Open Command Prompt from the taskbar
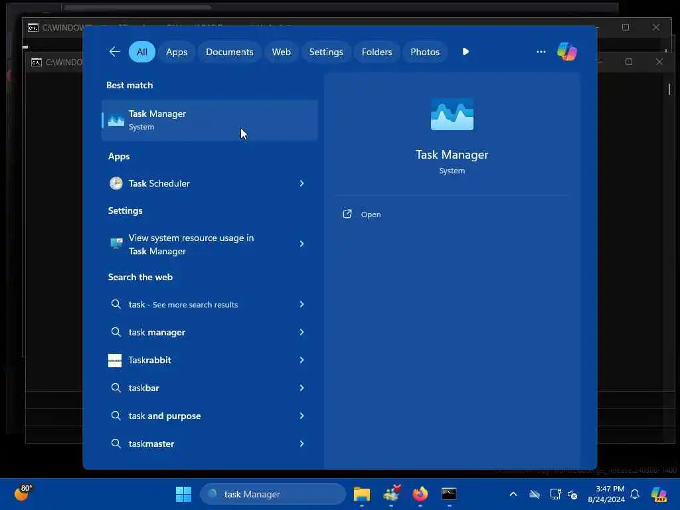The width and height of the screenshot is (680, 510). pyautogui.click(x=449, y=494)
